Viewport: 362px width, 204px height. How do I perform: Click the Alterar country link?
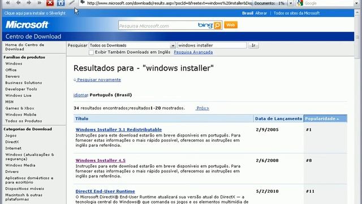coord(261,13)
